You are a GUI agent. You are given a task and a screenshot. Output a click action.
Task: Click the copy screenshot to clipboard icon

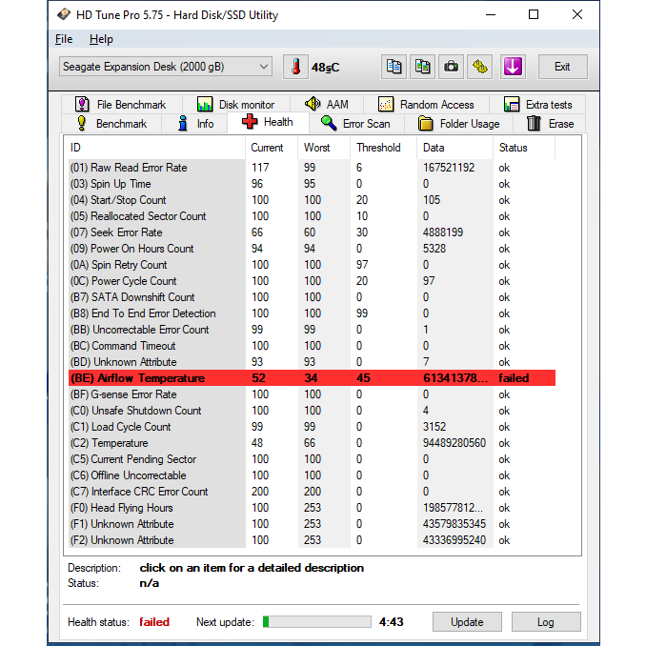pos(422,67)
